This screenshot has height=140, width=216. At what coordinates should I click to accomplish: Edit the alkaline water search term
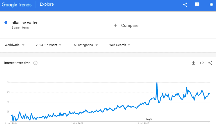point(24,23)
